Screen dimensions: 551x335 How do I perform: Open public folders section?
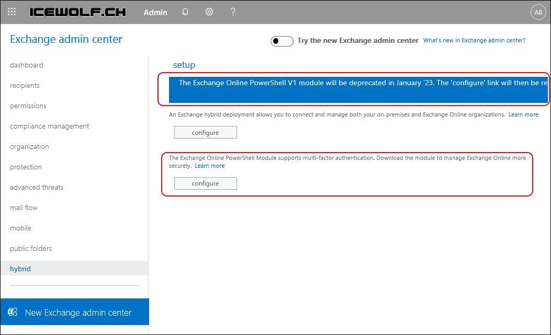(31, 248)
